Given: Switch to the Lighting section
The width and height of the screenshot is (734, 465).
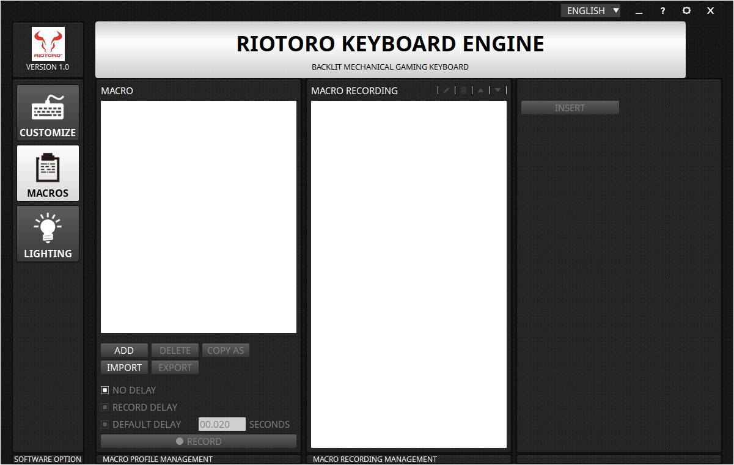Looking at the screenshot, I should 48,234.
